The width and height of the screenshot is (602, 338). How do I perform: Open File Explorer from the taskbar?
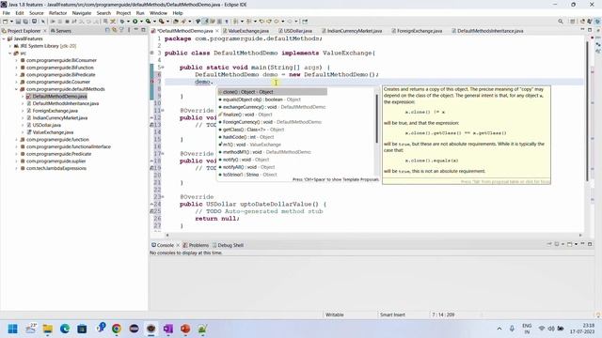[x=48, y=329]
